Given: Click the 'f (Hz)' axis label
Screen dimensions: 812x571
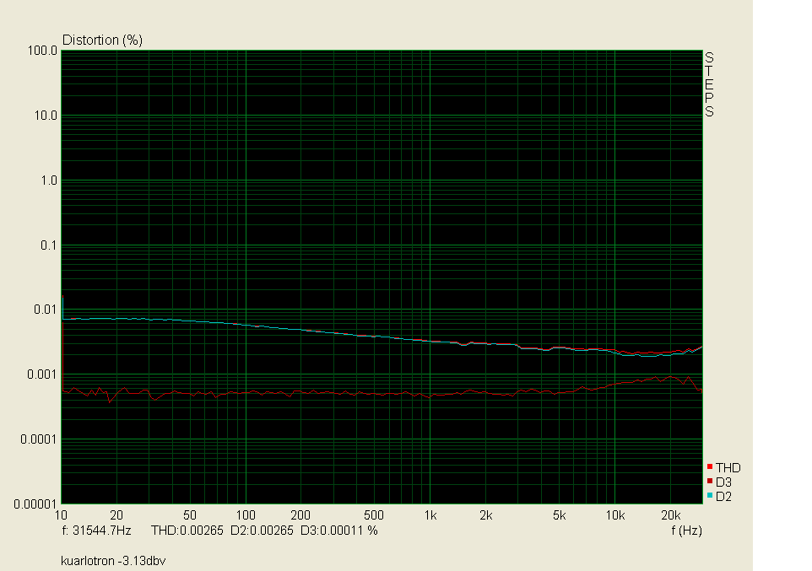Looking at the screenshot, I should pyautogui.click(x=687, y=531).
